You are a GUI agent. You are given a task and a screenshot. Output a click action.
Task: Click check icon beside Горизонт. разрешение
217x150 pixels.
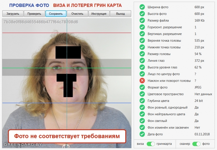[x=142, y=27]
